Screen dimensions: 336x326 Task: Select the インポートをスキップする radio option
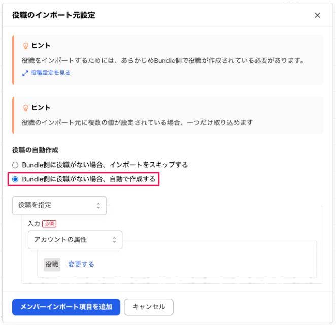tap(15, 165)
